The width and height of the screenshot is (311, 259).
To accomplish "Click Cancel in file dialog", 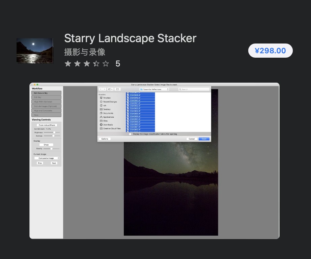I will point(192,139).
